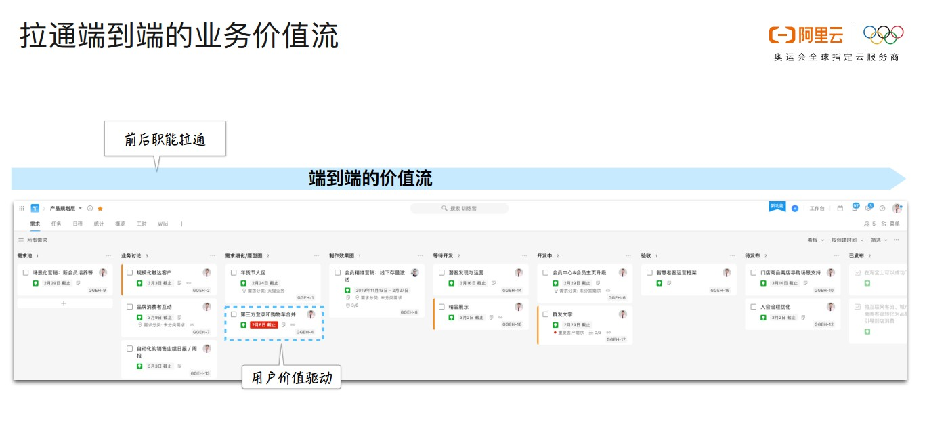Expand the 按创建时间 sorting dropdown
The height and width of the screenshot is (422, 927).
(848, 242)
